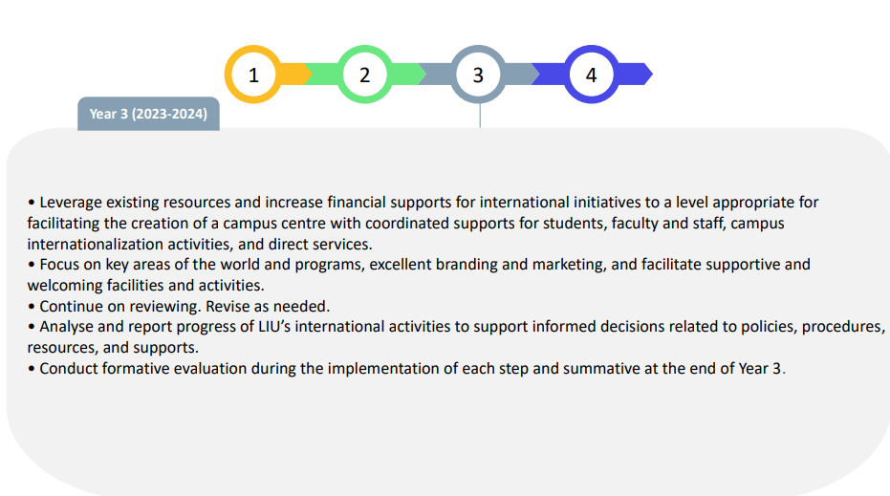Click 'welcoming facilities and activities' text line

point(146,285)
